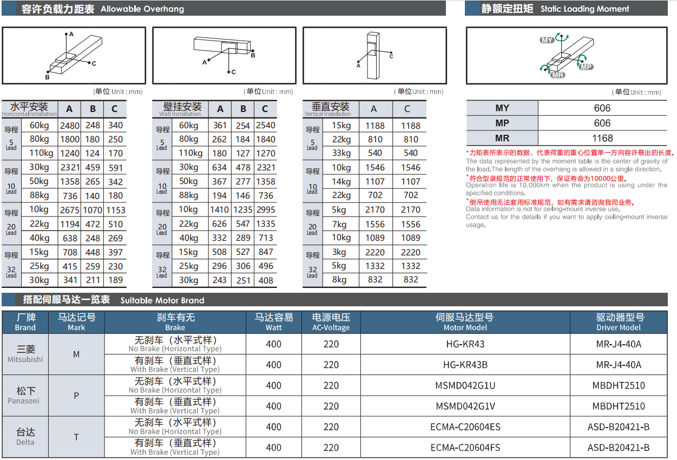The height and width of the screenshot is (460, 677).
Task: Select the Static Loading Moment section header
Action: click(x=555, y=9)
